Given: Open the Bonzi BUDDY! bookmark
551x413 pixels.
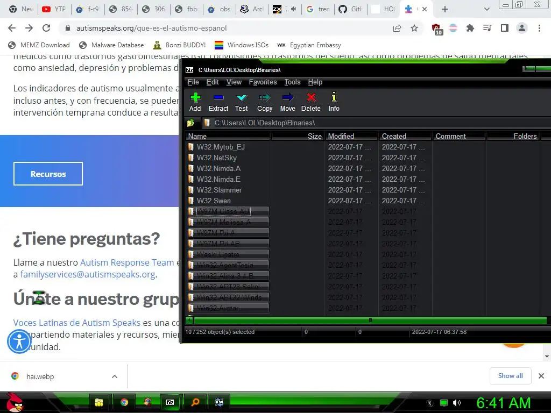Looking at the screenshot, I should (x=180, y=45).
